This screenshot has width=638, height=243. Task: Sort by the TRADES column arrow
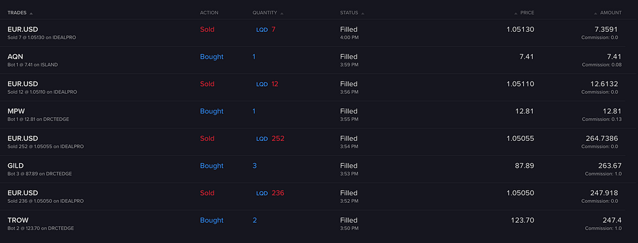[31, 13]
